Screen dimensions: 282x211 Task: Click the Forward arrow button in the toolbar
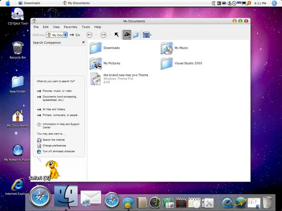(104, 35)
